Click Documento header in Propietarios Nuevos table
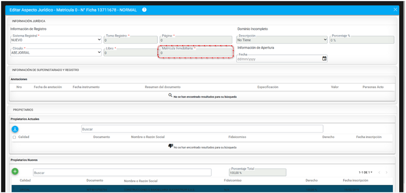This screenshot has width=406, height=193. [95, 180]
